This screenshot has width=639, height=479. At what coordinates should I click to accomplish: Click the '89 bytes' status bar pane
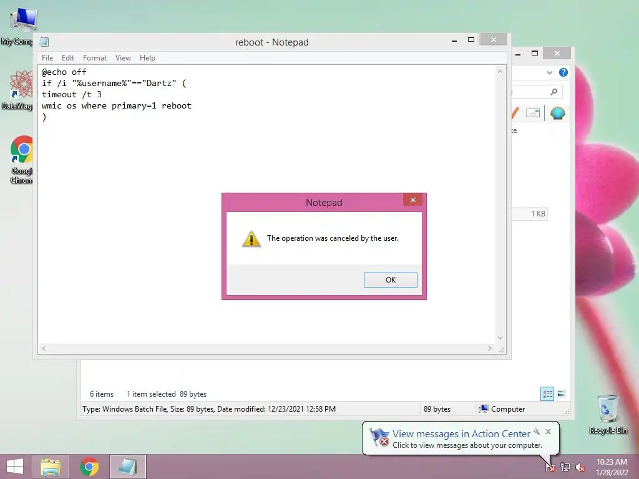click(x=437, y=409)
